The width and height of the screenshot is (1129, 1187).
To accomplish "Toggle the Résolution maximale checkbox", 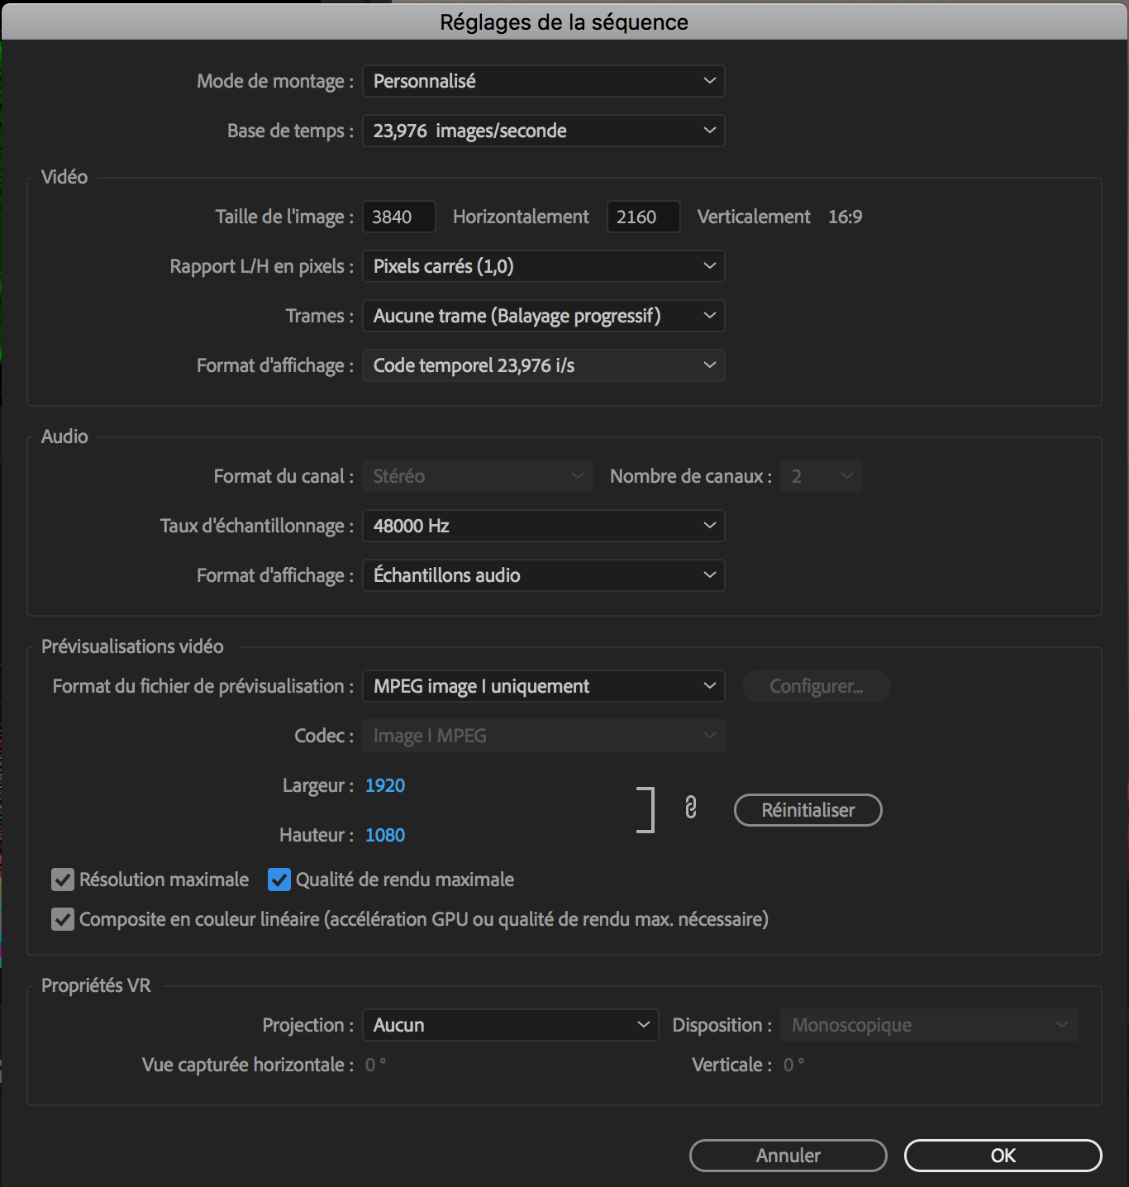I will 63,880.
